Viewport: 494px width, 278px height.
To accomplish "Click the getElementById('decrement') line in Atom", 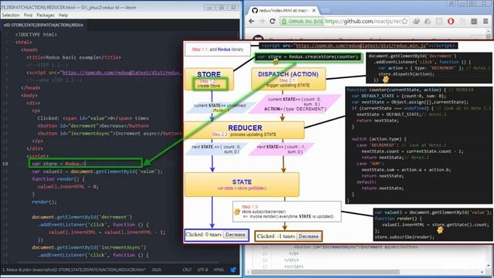I will (x=82, y=217).
